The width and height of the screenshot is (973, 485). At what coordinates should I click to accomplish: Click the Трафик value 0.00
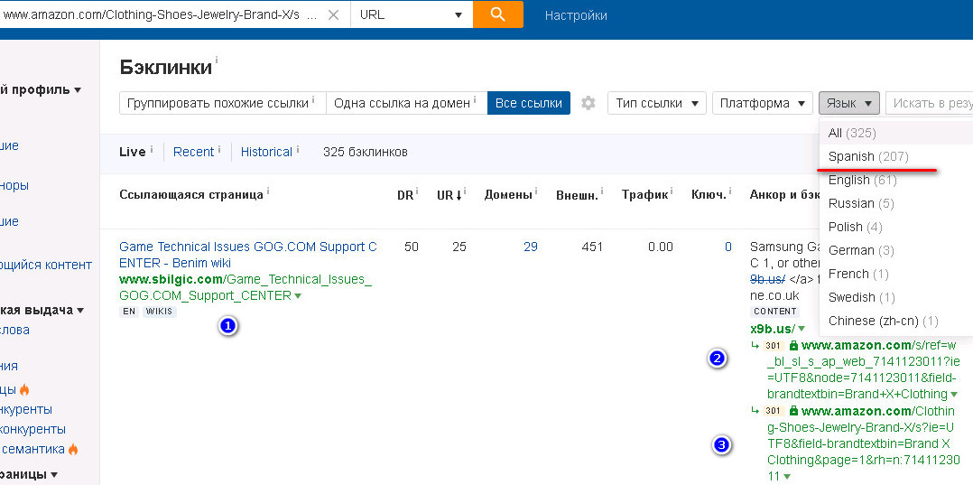coord(661,247)
